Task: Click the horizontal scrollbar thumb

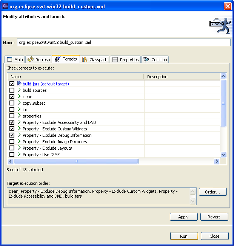Action: (x=76, y=161)
